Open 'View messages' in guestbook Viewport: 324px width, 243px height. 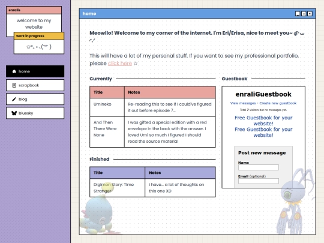243,103
